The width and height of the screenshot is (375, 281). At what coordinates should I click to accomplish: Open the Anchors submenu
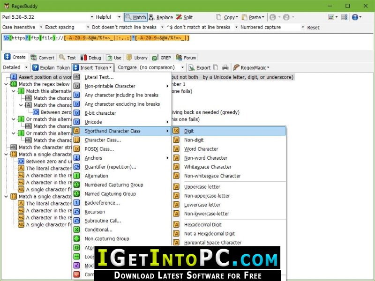122,158
